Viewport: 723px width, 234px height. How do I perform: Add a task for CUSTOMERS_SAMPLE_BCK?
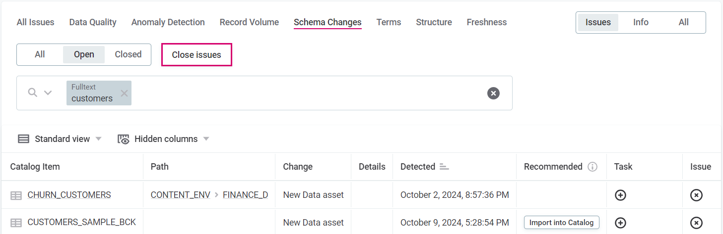point(620,223)
